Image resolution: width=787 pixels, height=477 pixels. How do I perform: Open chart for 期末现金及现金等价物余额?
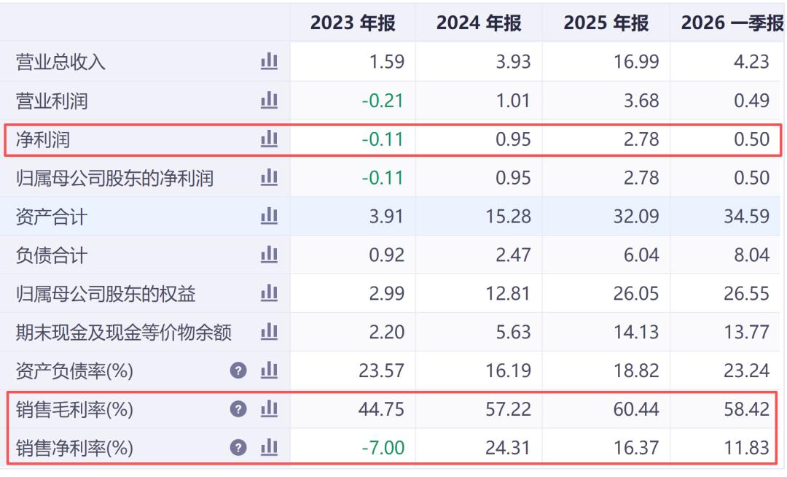pyautogui.click(x=269, y=332)
